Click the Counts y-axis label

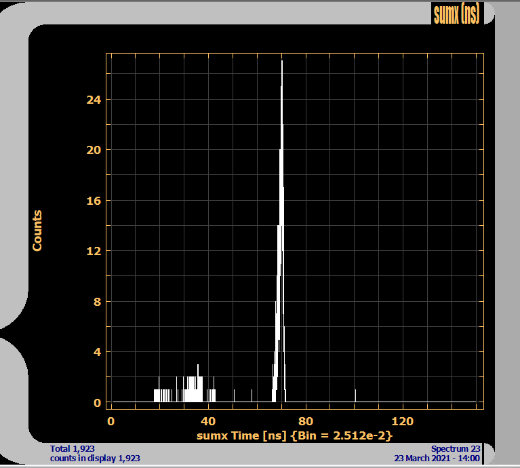37,231
